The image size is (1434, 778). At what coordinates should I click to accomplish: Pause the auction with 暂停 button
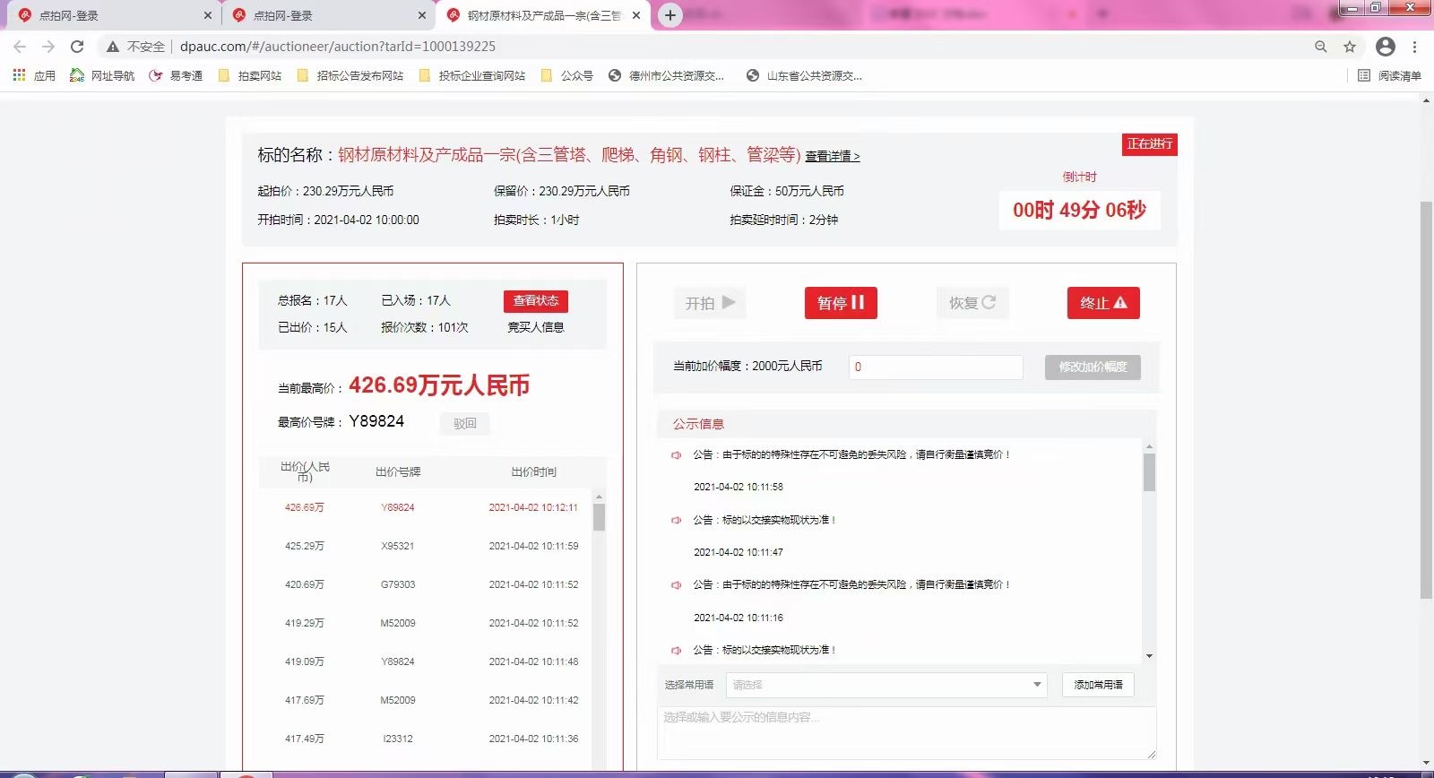coord(841,303)
